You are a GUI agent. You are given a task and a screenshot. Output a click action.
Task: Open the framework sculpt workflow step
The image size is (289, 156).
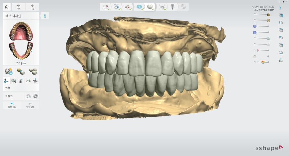point(162,7)
